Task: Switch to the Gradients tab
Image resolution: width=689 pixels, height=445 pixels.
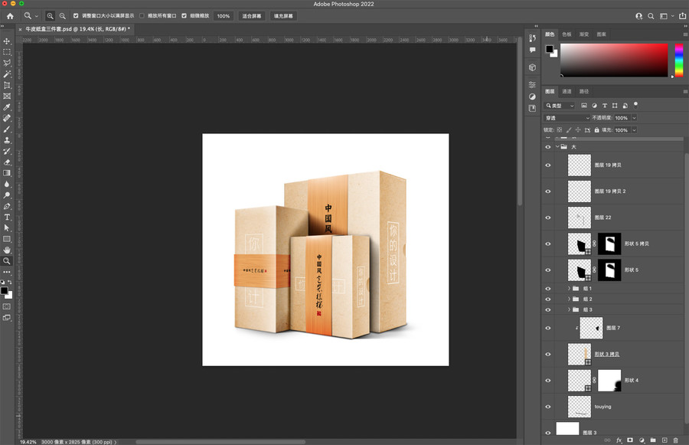Action: click(x=584, y=34)
